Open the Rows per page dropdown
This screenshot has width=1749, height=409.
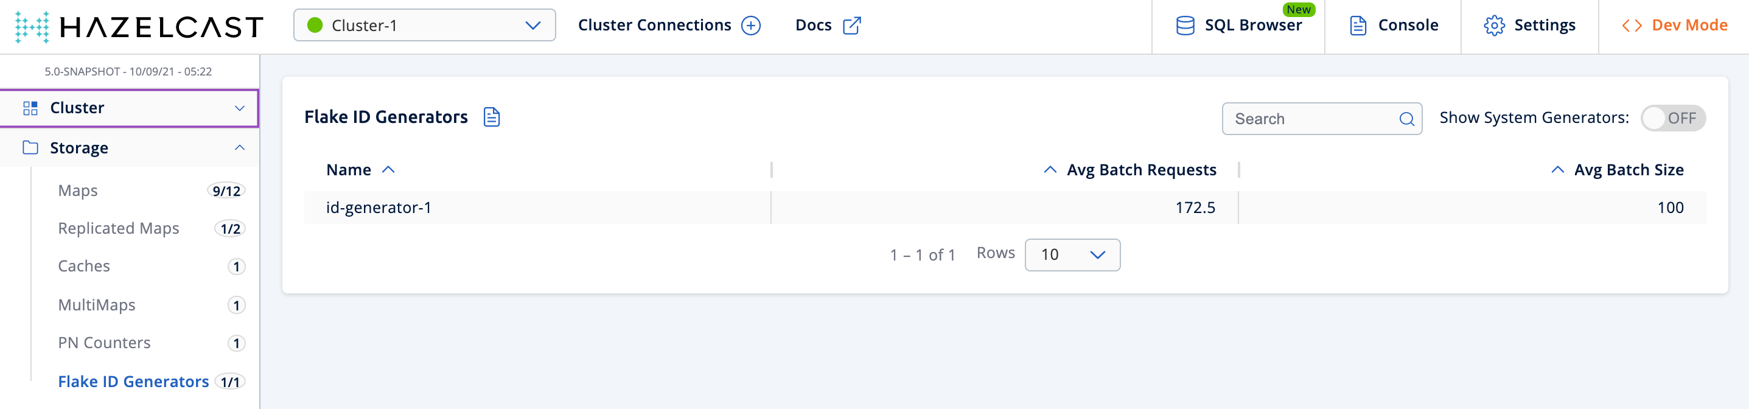click(1072, 255)
